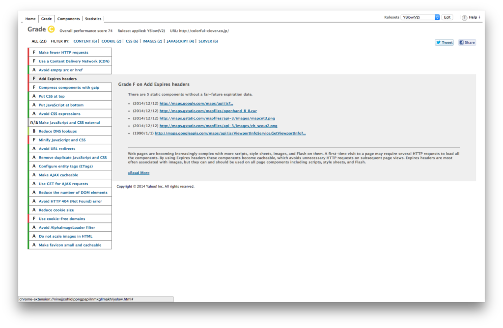Screen dimensions: 503x328
Task: Show ALL (23) rules
Action: [39, 41]
